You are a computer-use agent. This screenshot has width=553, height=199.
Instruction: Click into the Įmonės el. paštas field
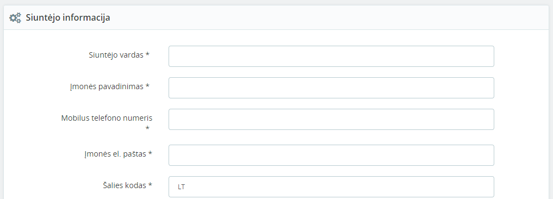click(331, 156)
